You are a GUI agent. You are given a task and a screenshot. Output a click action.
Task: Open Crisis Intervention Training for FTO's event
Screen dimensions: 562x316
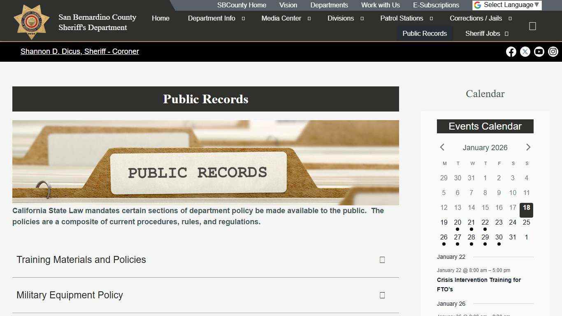(478, 284)
